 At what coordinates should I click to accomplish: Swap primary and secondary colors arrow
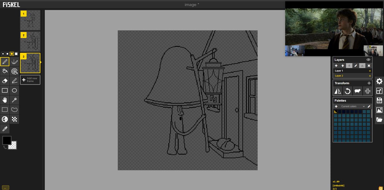pos(5,147)
